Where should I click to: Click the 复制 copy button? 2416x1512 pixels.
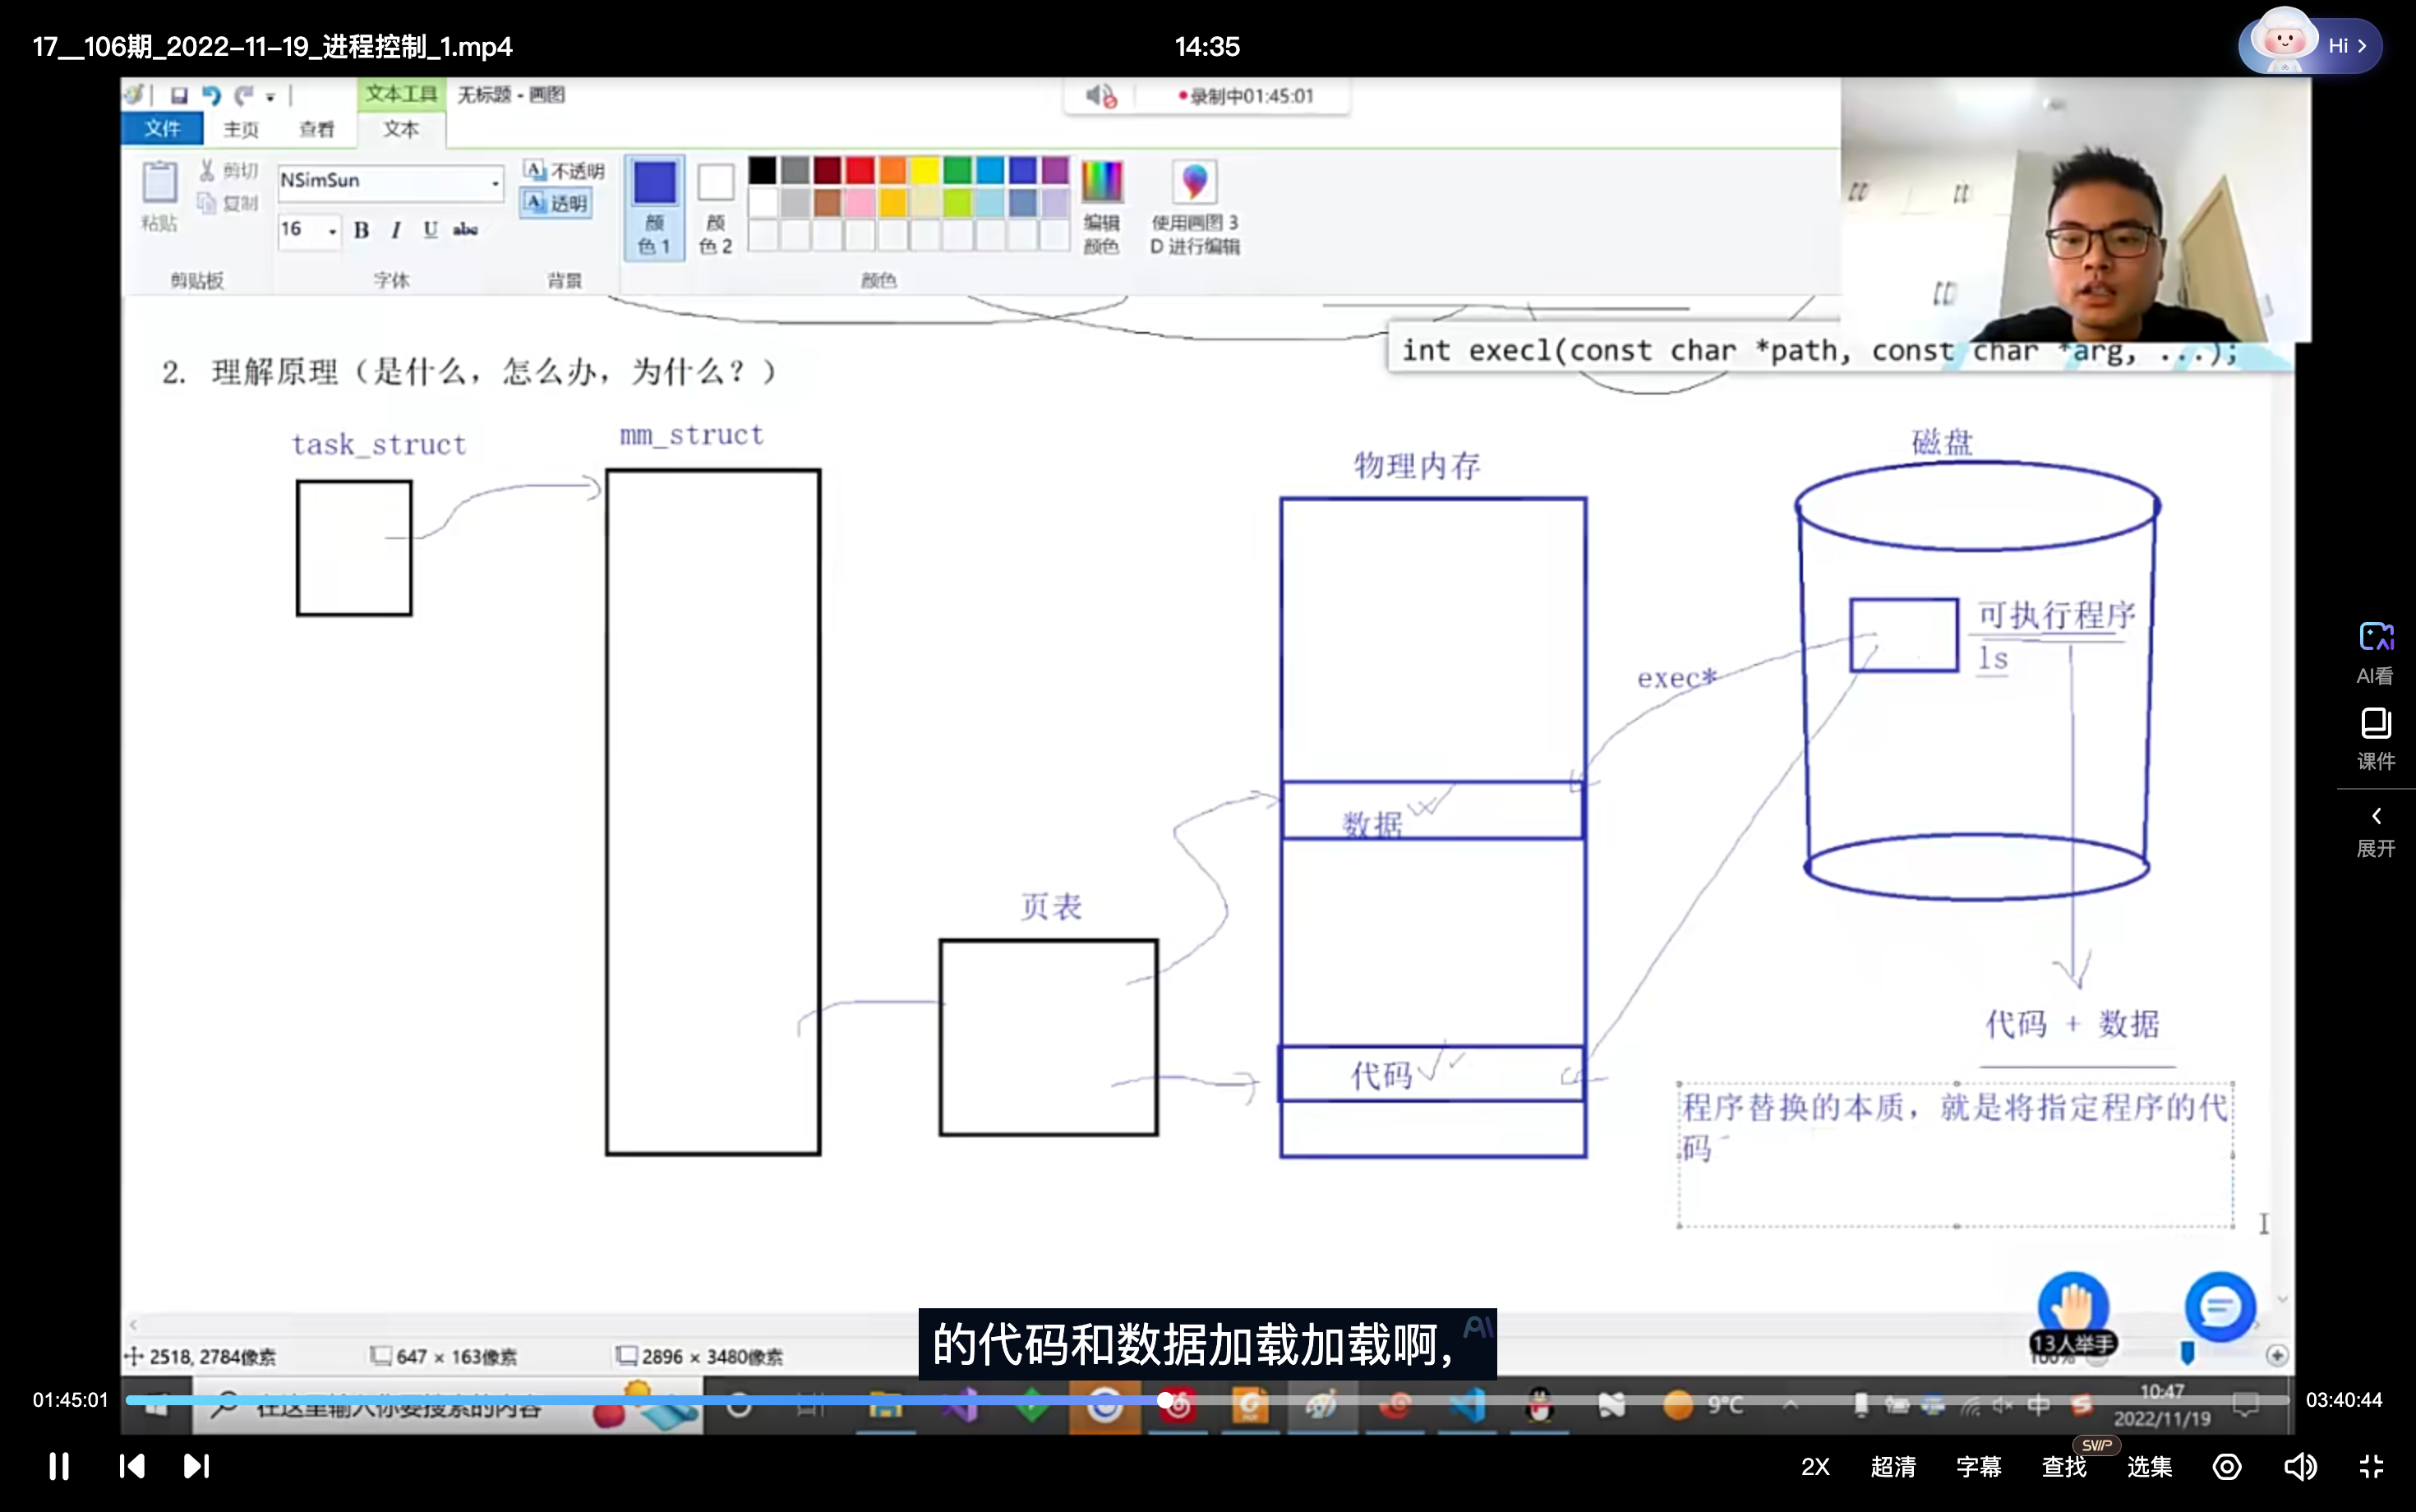(x=229, y=203)
